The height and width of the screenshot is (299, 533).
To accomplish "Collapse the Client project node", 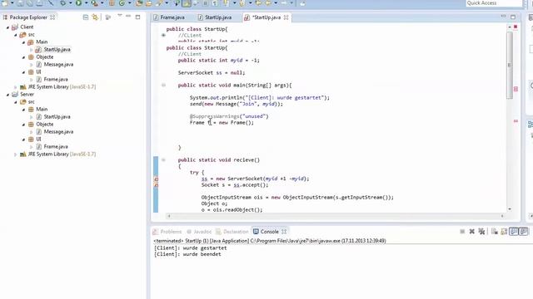I will (x=7, y=27).
